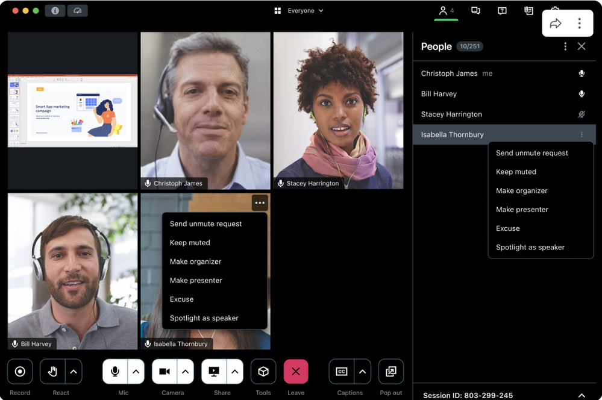Click the Pop out icon

(390, 372)
